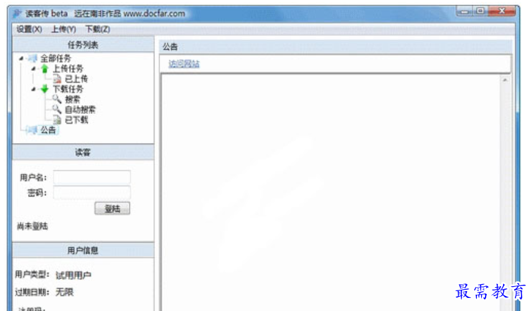Close the 读客传 window
The width and height of the screenshot is (531, 311).
tap(502, 11)
